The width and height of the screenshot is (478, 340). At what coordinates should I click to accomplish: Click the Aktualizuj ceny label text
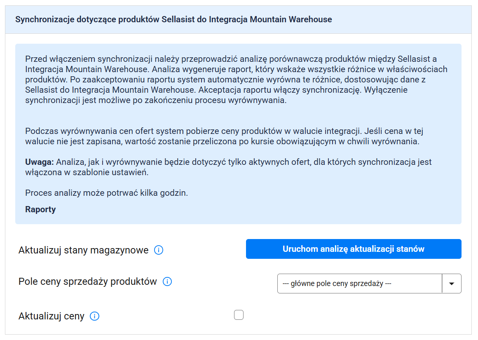click(x=52, y=317)
